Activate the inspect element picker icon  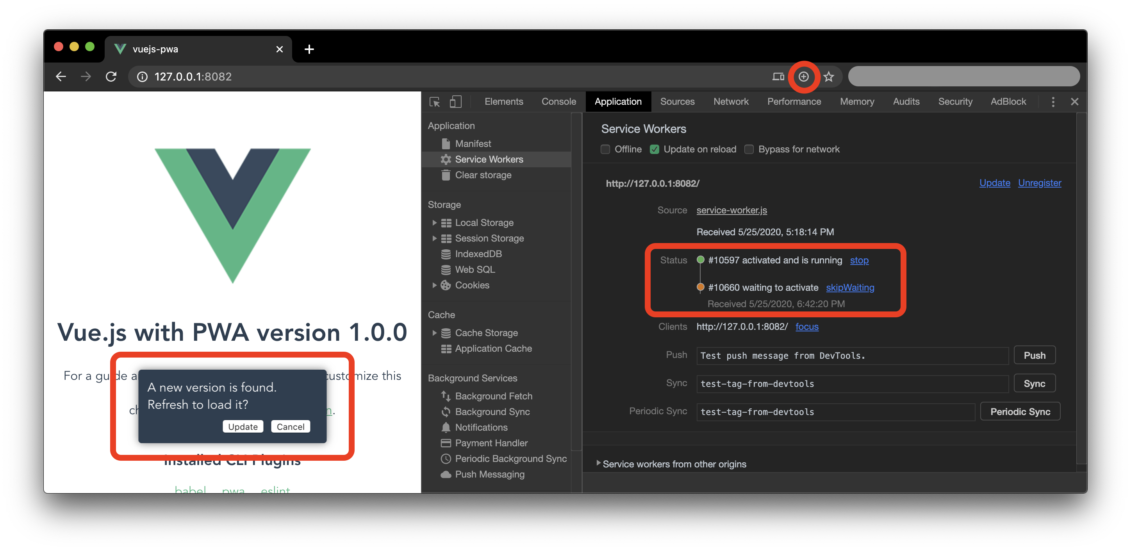point(435,102)
